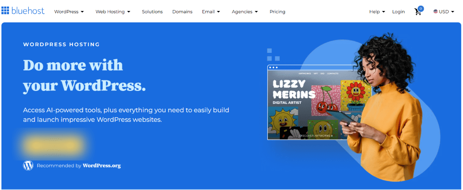Screen dimensions: 463x190
Task: Expand the WordPress dropdown menu
Action: [x=69, y=12]
